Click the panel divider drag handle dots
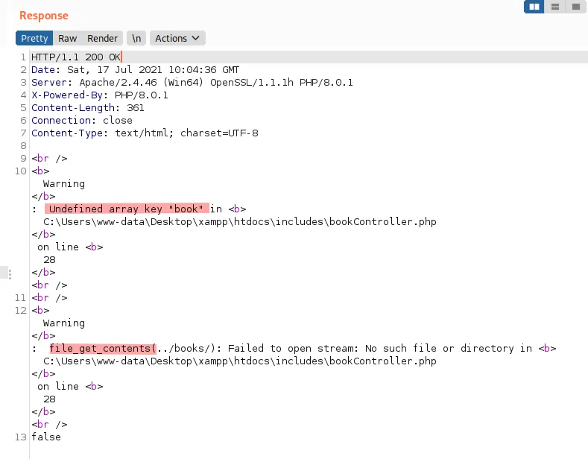 [10, 274]
